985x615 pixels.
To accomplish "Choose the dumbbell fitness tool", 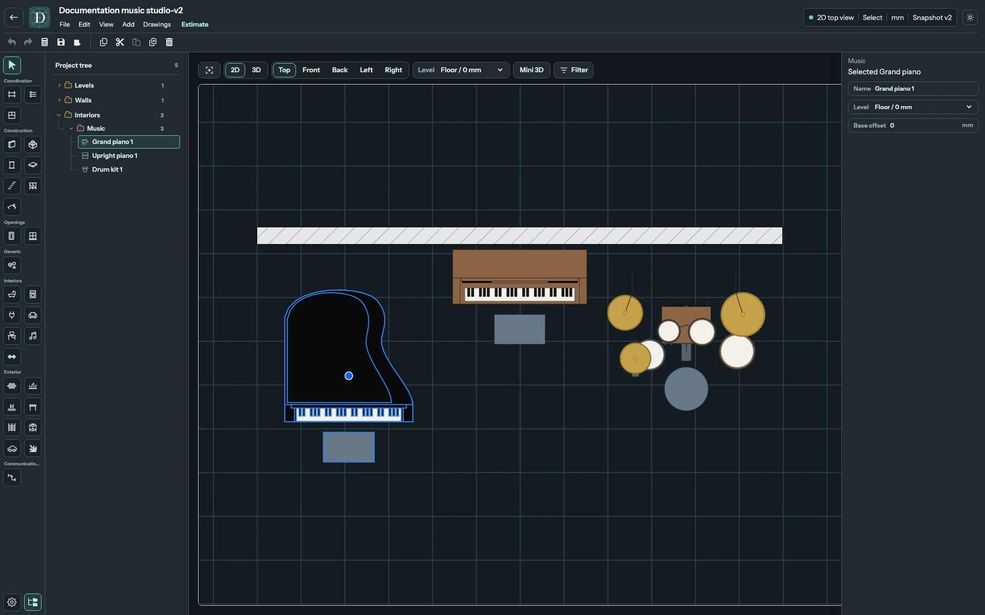I will [x=12, y=357].
